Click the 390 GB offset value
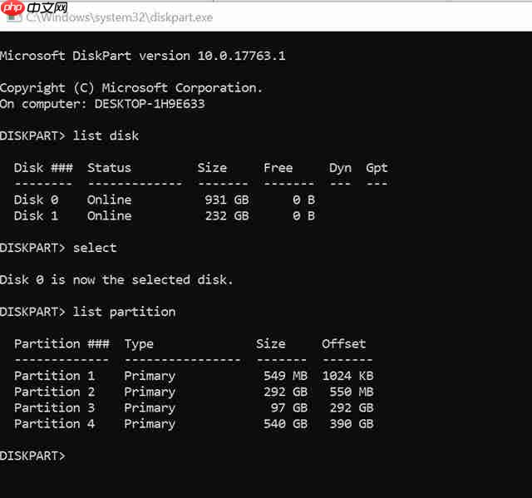532x498 pixels. click(x=352, y=424)
